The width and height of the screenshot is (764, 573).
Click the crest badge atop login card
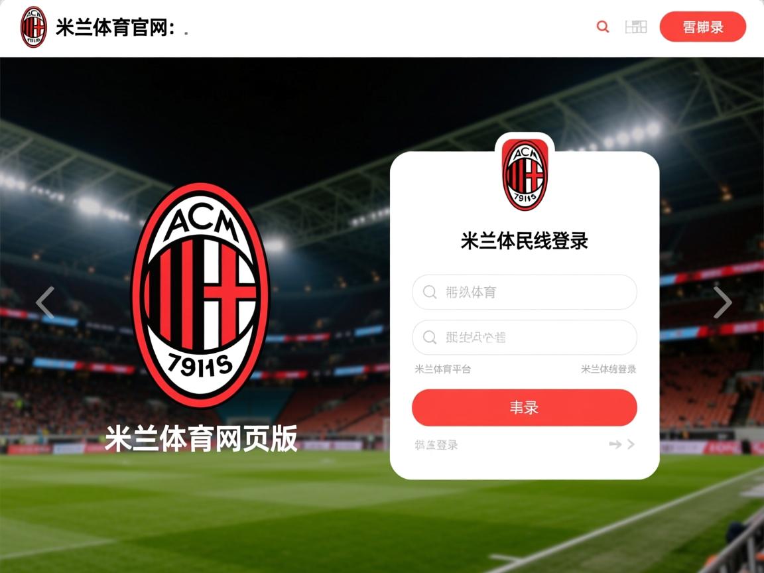pos(525,175)
